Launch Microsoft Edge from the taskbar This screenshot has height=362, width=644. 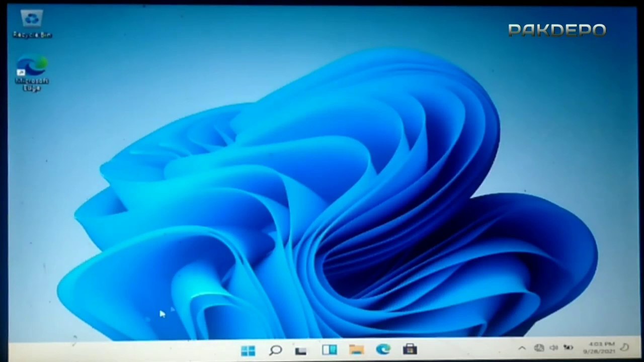pyautogui.click(x=383, y=349)
